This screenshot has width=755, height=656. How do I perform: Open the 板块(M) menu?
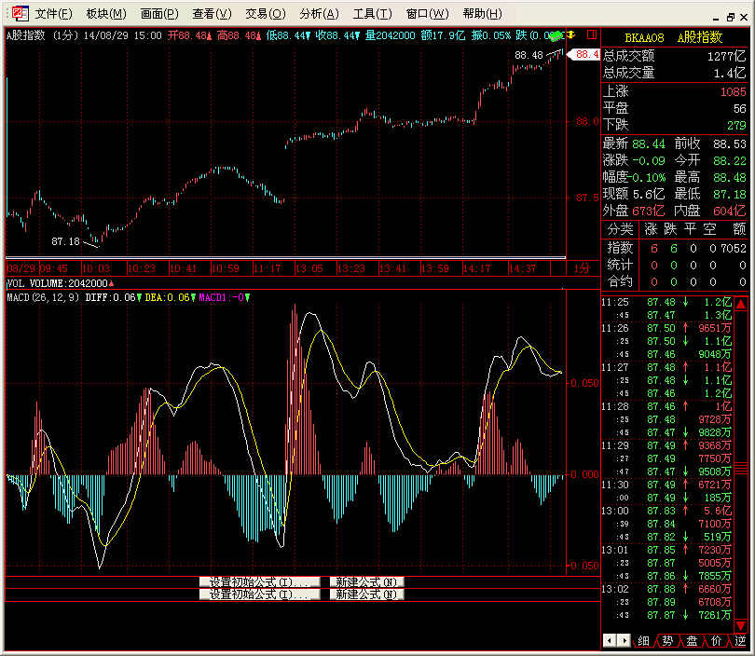tap(106, 14)
